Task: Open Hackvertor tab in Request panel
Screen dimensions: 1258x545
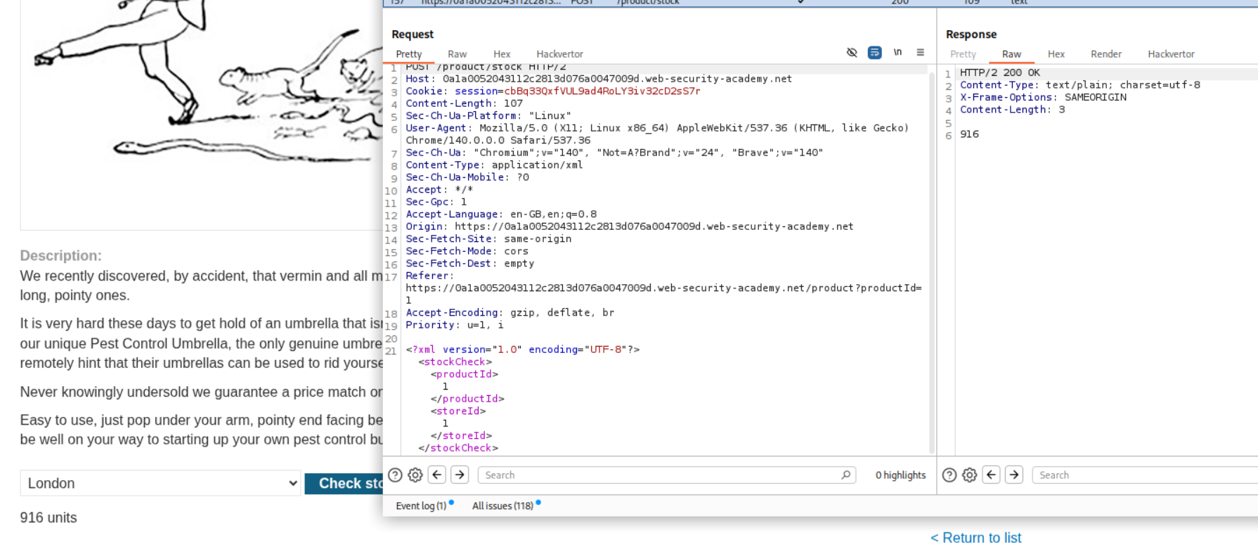Action: click(x=559, y=54)
